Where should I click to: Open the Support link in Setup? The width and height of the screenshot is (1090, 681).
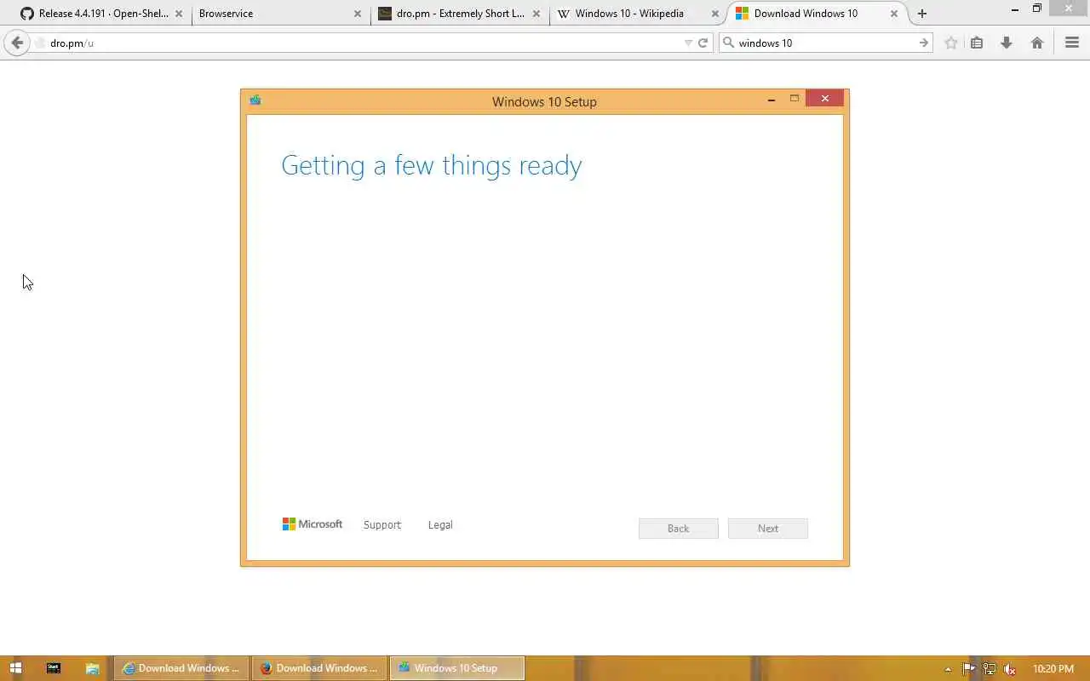tap(381, 525)
